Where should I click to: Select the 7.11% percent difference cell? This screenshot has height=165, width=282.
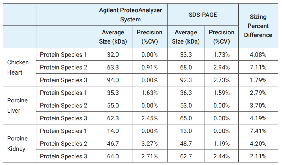tap(258, 67)
